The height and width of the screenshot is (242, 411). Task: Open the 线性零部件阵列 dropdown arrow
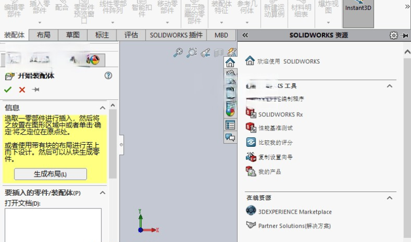(x=113, y=23)
